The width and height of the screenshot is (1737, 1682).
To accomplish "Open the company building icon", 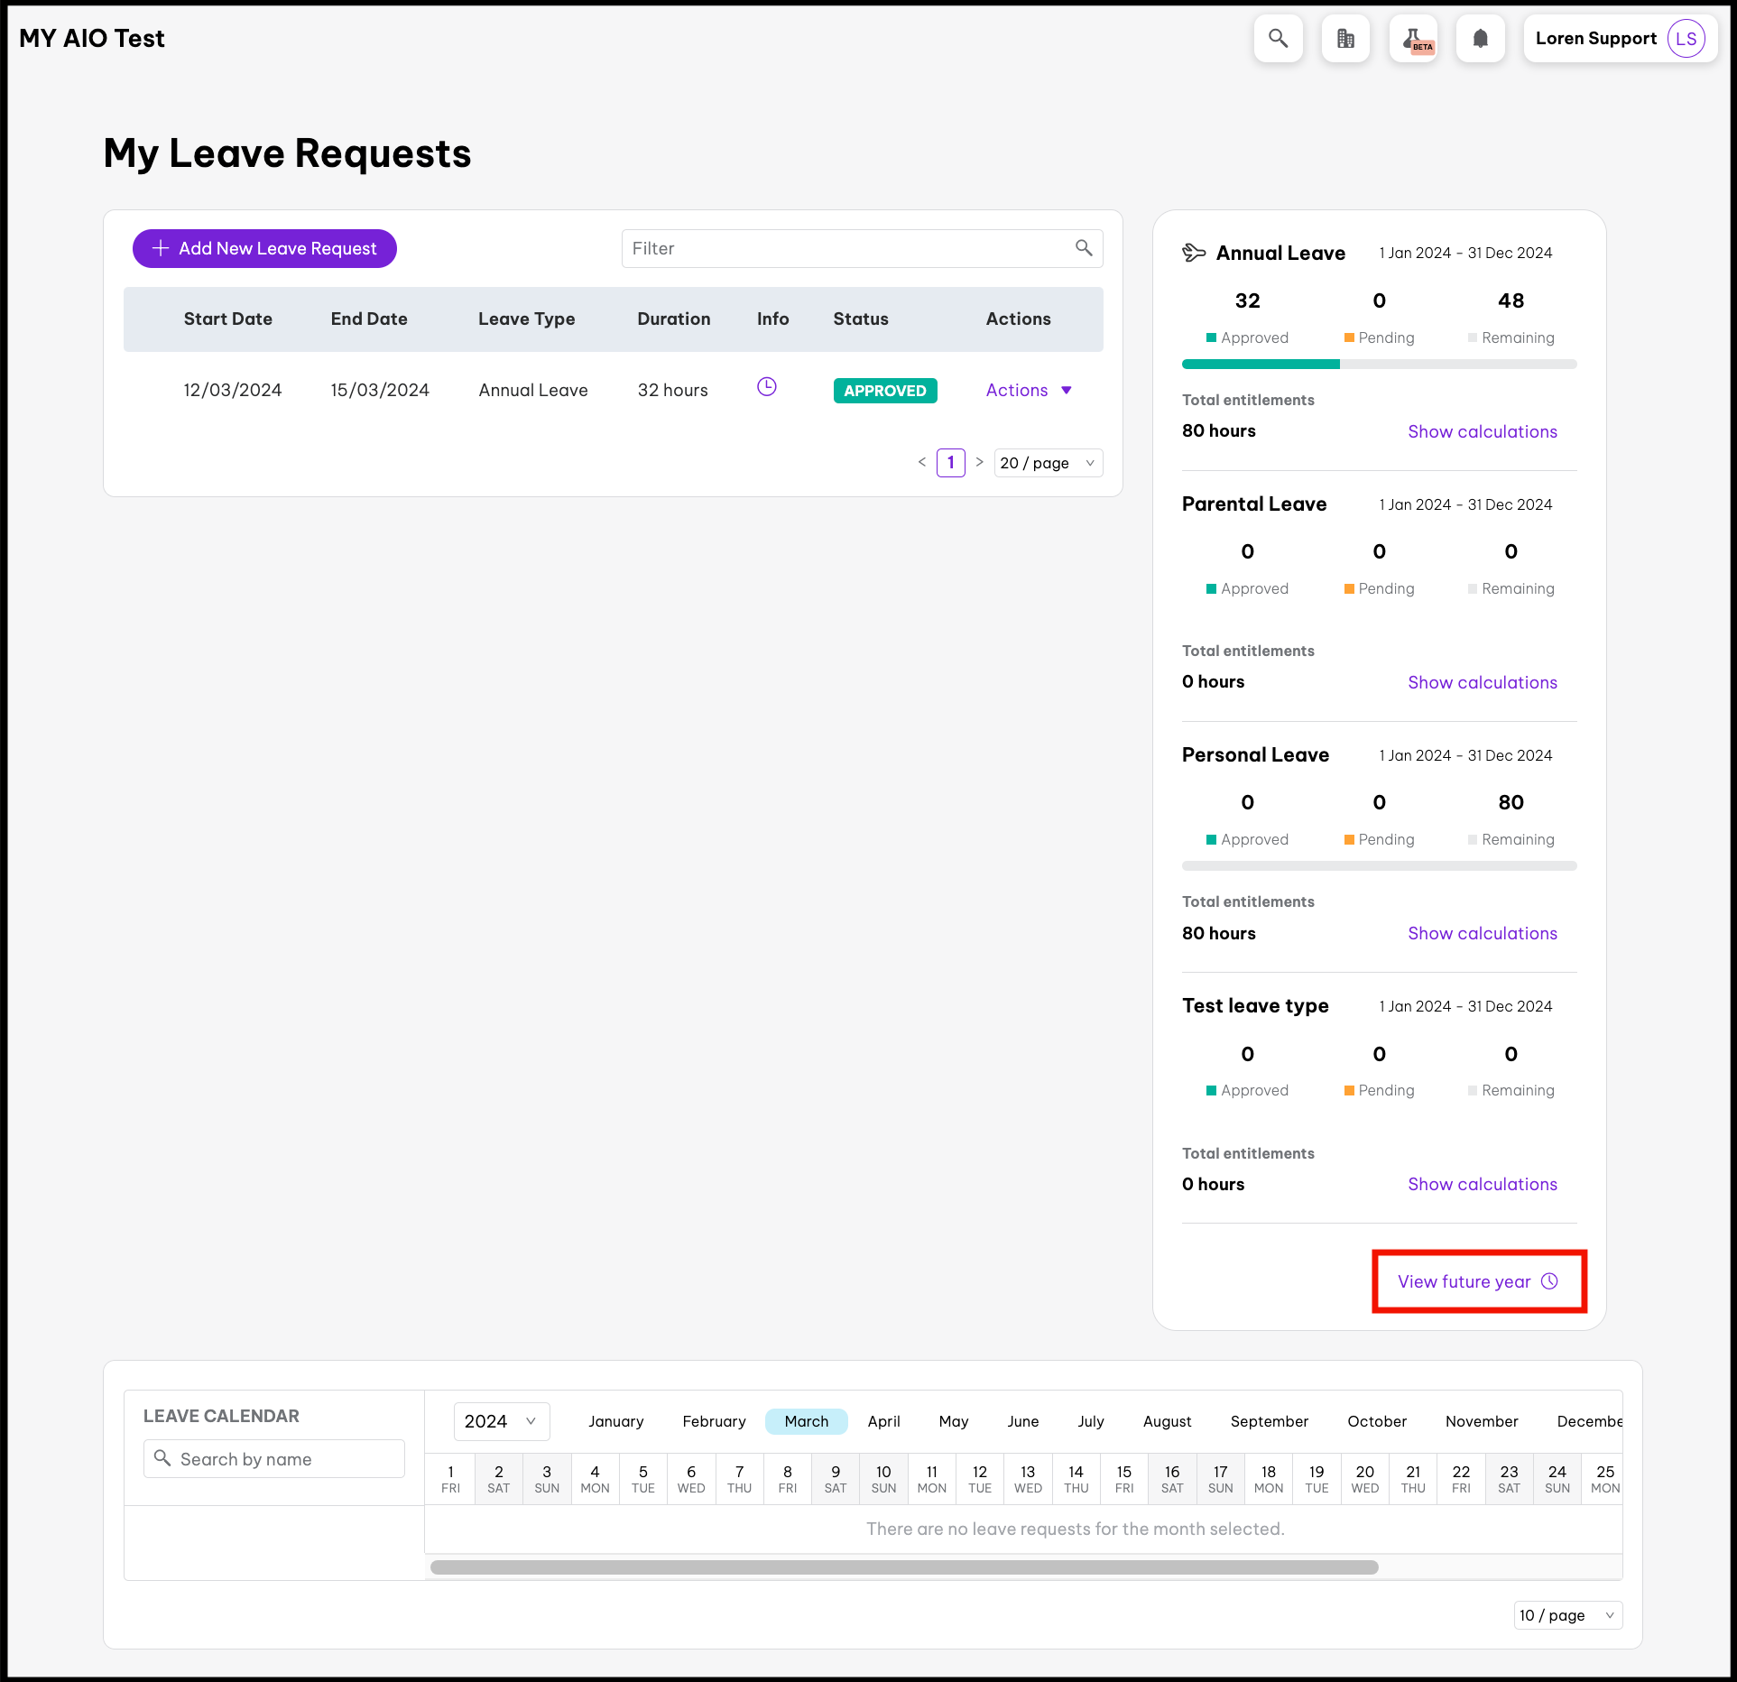I will (1345, 39).
